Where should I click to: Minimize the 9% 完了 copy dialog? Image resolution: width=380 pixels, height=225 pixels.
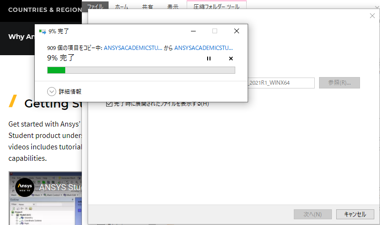coord(193,31)
